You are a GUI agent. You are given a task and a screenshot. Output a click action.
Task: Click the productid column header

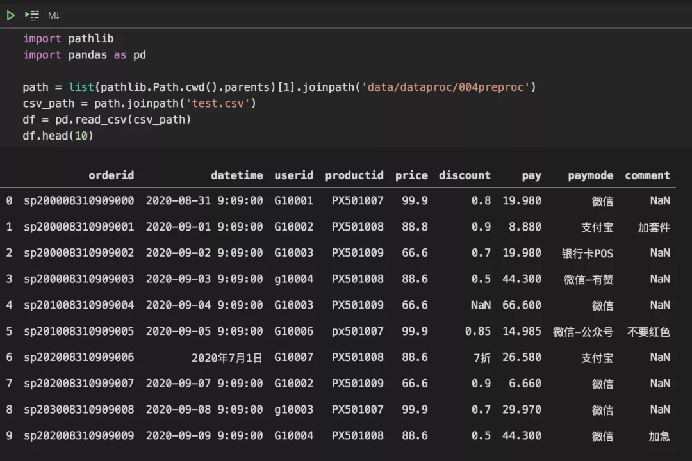coord(354,175)
